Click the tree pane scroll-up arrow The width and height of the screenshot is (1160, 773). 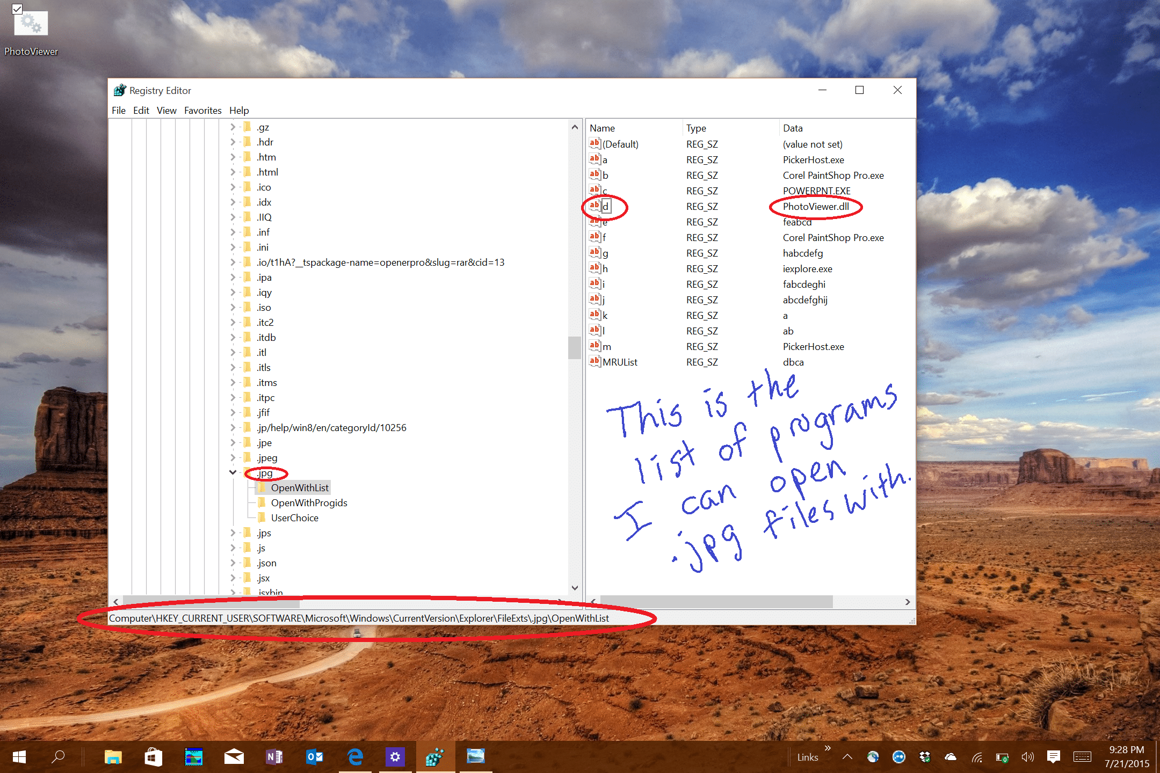pyautogui.click(x=575, y=127)
